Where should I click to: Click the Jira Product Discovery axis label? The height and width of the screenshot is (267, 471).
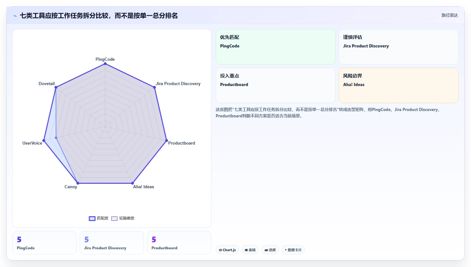point(178,84)
